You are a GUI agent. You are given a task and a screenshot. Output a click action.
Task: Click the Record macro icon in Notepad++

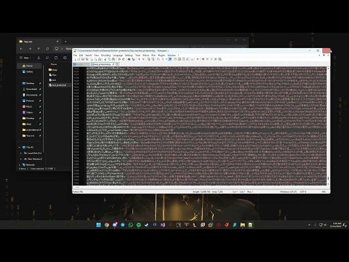[x=203, y=59]
